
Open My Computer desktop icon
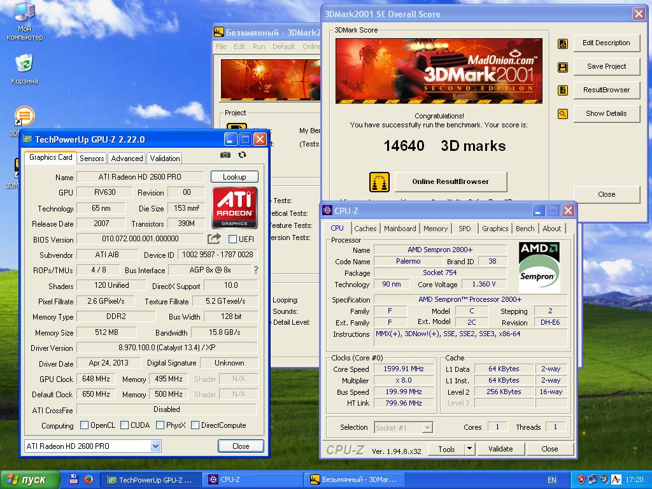pyautogui.click(x=25, y=21)
